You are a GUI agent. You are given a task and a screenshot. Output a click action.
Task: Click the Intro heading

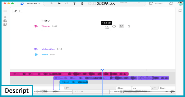tap(45, 21)
